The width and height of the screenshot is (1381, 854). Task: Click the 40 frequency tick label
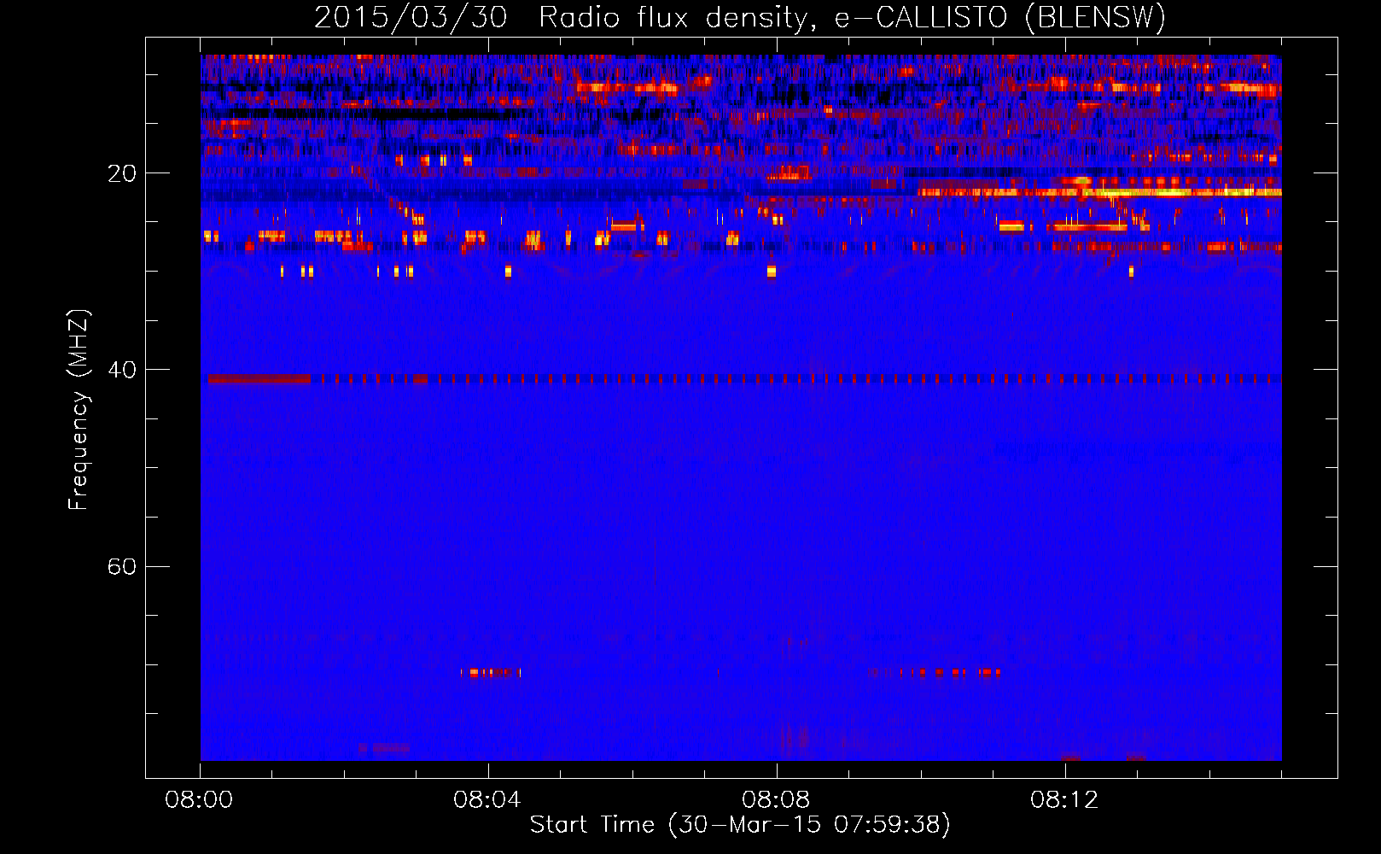click(x=122, y=370)
